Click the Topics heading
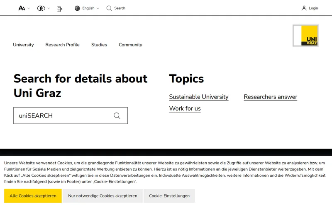This screenshot has height=207, width=332. click(x=186, y=79)
